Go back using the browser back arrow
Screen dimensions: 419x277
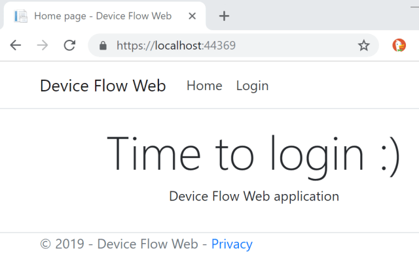pos(16,45)
